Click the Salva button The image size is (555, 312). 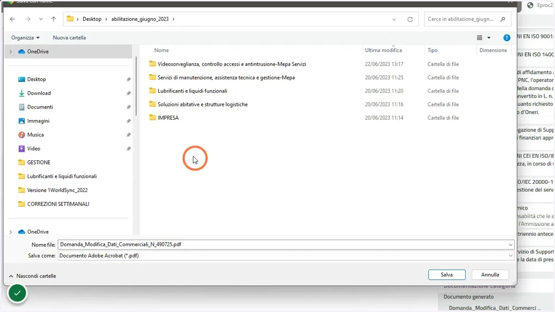[447, 275]
